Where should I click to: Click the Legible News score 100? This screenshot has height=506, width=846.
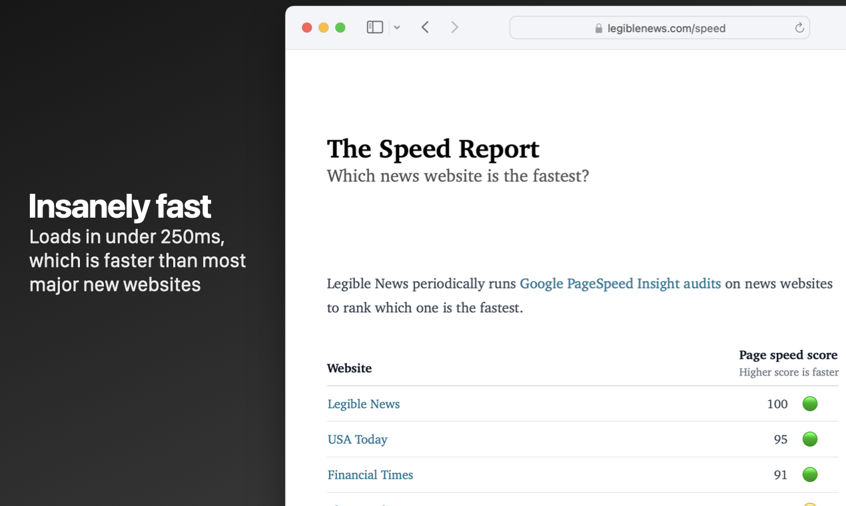pos(777,404)
